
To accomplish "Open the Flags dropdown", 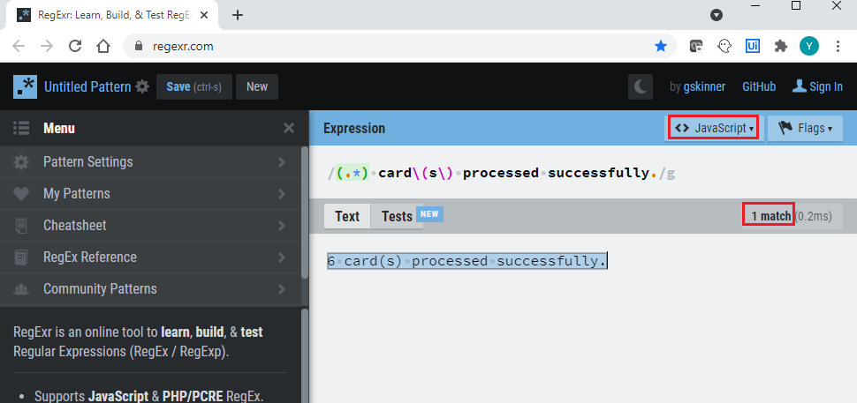I will point(805,128).
